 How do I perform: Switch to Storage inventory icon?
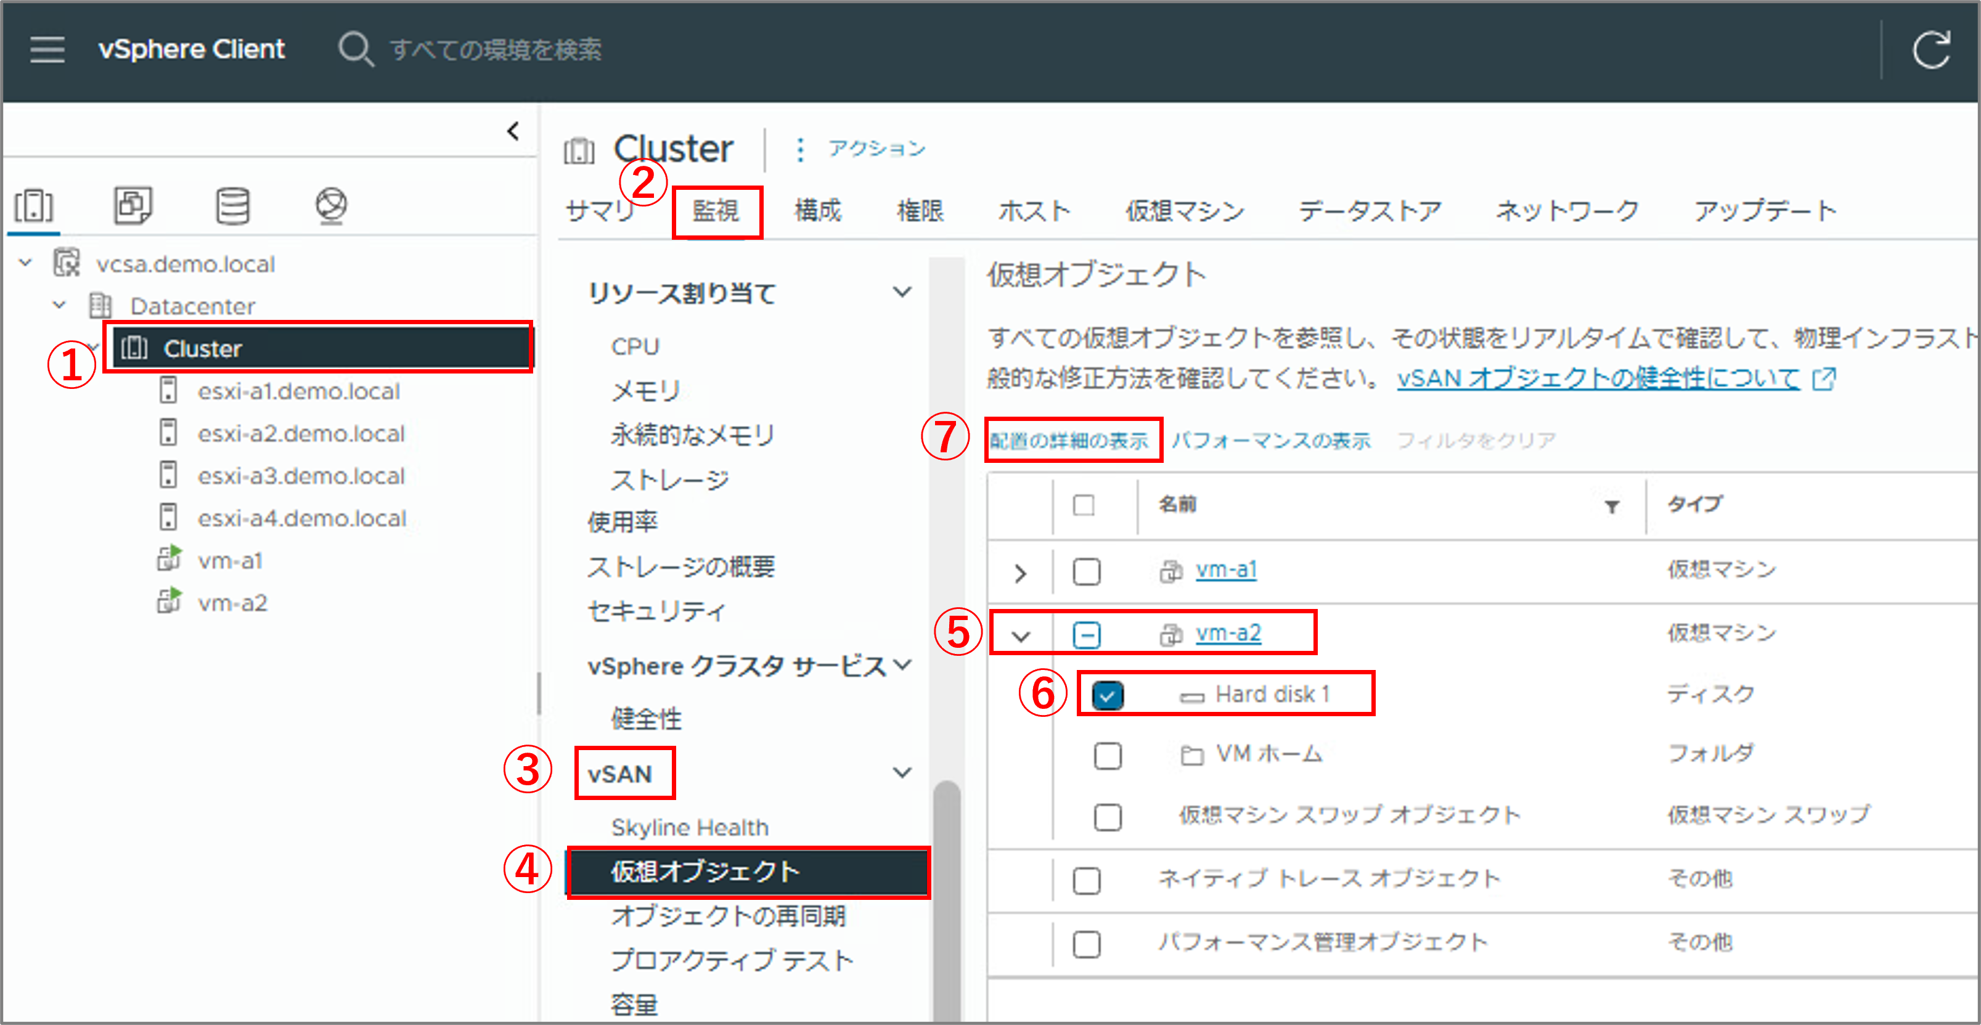tap(232, 205)
